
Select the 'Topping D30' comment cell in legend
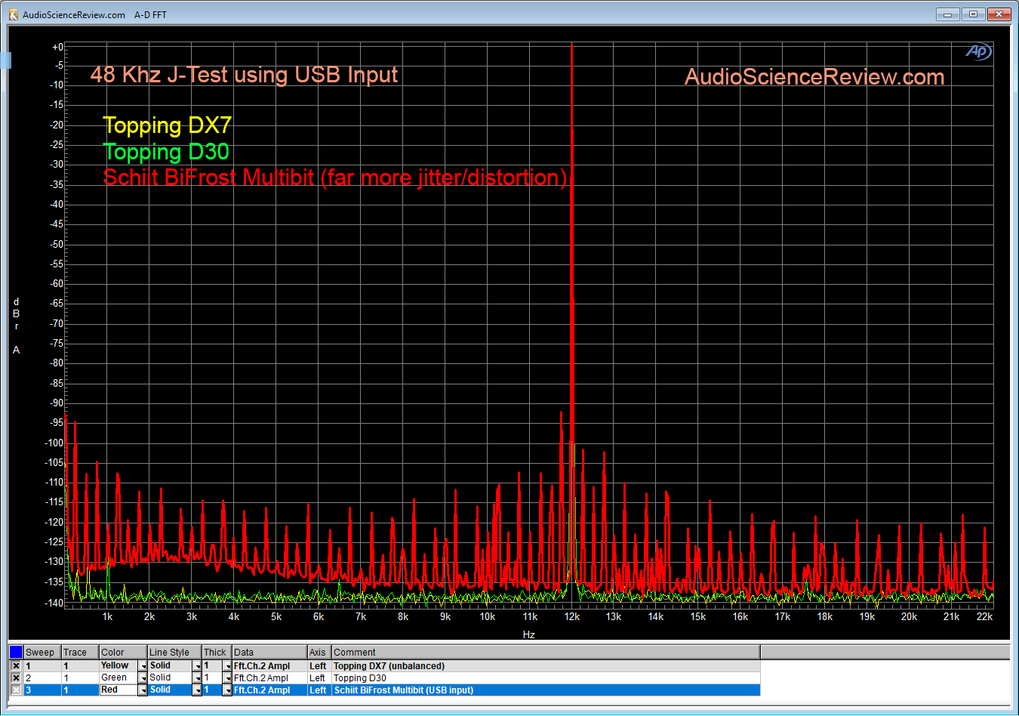[x=546, y=678]
